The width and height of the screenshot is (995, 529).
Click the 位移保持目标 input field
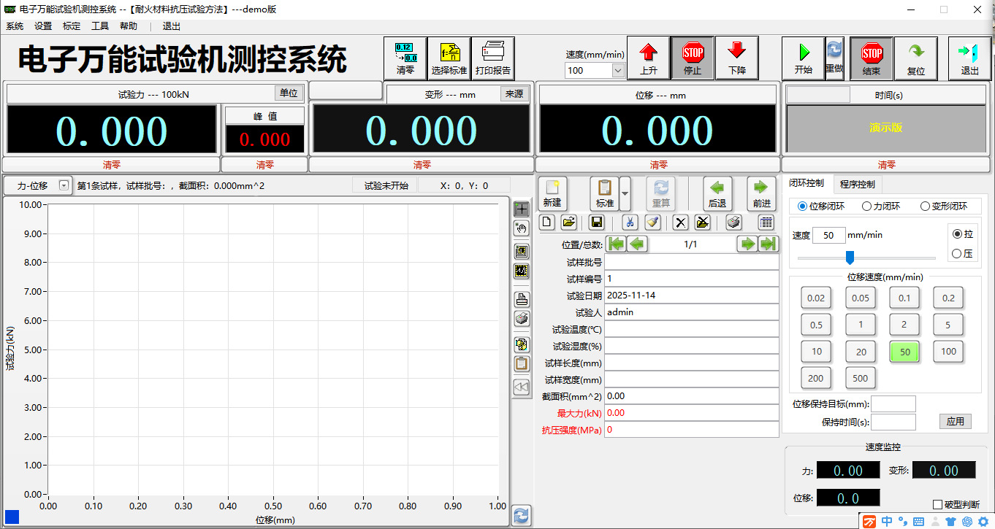[x=893, y=403]
